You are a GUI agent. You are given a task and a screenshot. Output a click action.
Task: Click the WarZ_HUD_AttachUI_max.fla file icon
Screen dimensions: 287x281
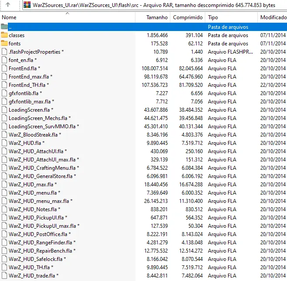(4, 159)
